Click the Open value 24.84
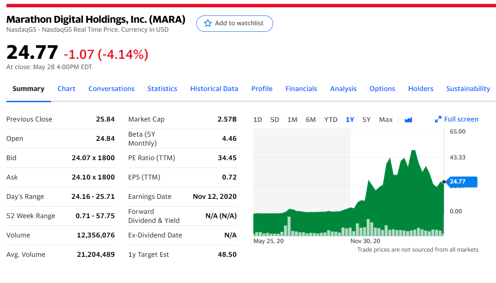Screen dimensions: 496x283 coord(105,139)
